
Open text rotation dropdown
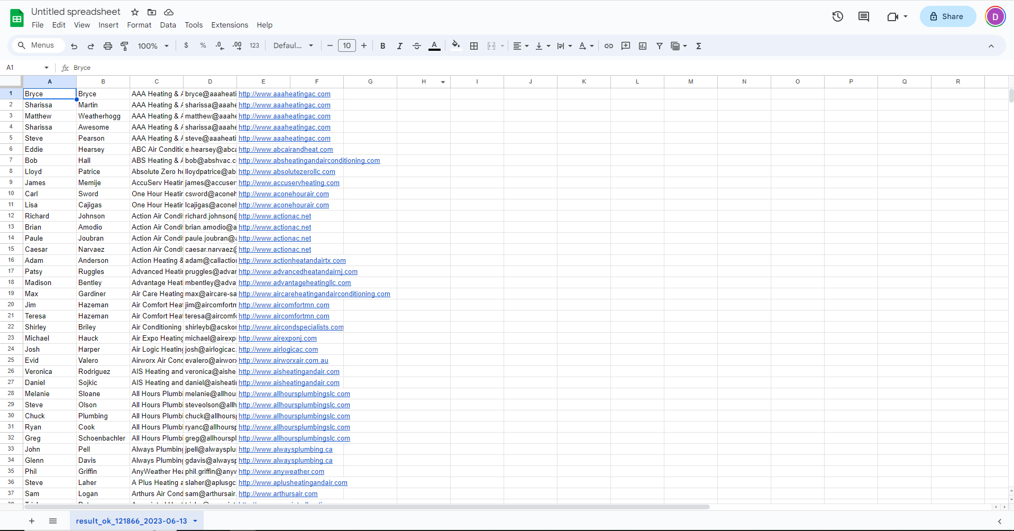586,46
